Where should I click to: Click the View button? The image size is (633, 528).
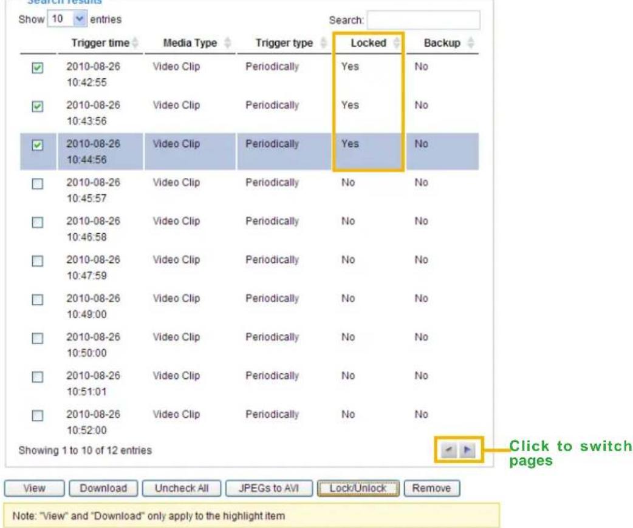pyautogui.click(x=34, y=488)
